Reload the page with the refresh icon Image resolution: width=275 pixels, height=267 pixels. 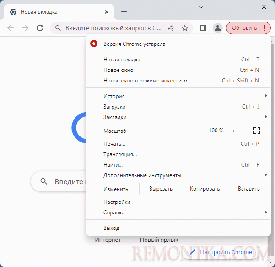tap(40, 28)
